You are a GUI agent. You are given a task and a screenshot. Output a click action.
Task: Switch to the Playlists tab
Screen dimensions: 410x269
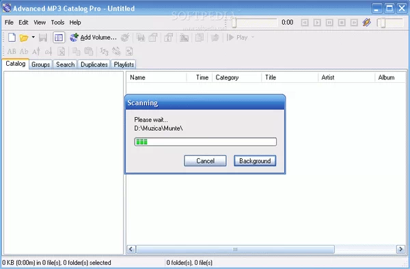click(124, 64)
